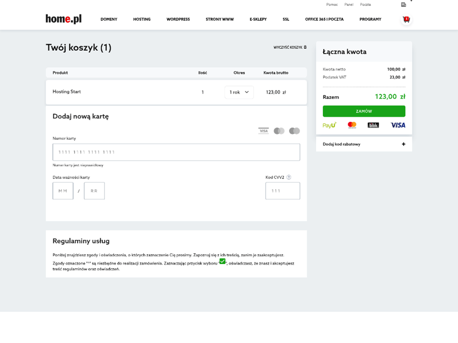Click the CVV2 help question mark icon
Image resolution: width=458 pixels, height=343 pixels.
pos(289,178)
